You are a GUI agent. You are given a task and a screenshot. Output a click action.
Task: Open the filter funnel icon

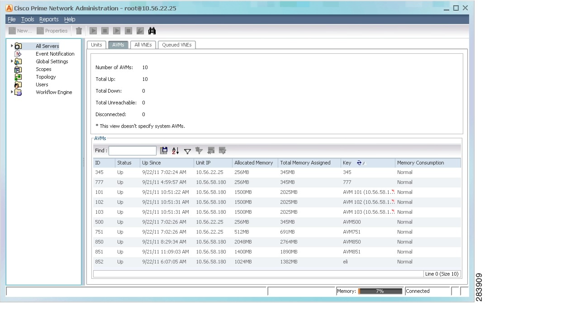[x=188, y=151]
